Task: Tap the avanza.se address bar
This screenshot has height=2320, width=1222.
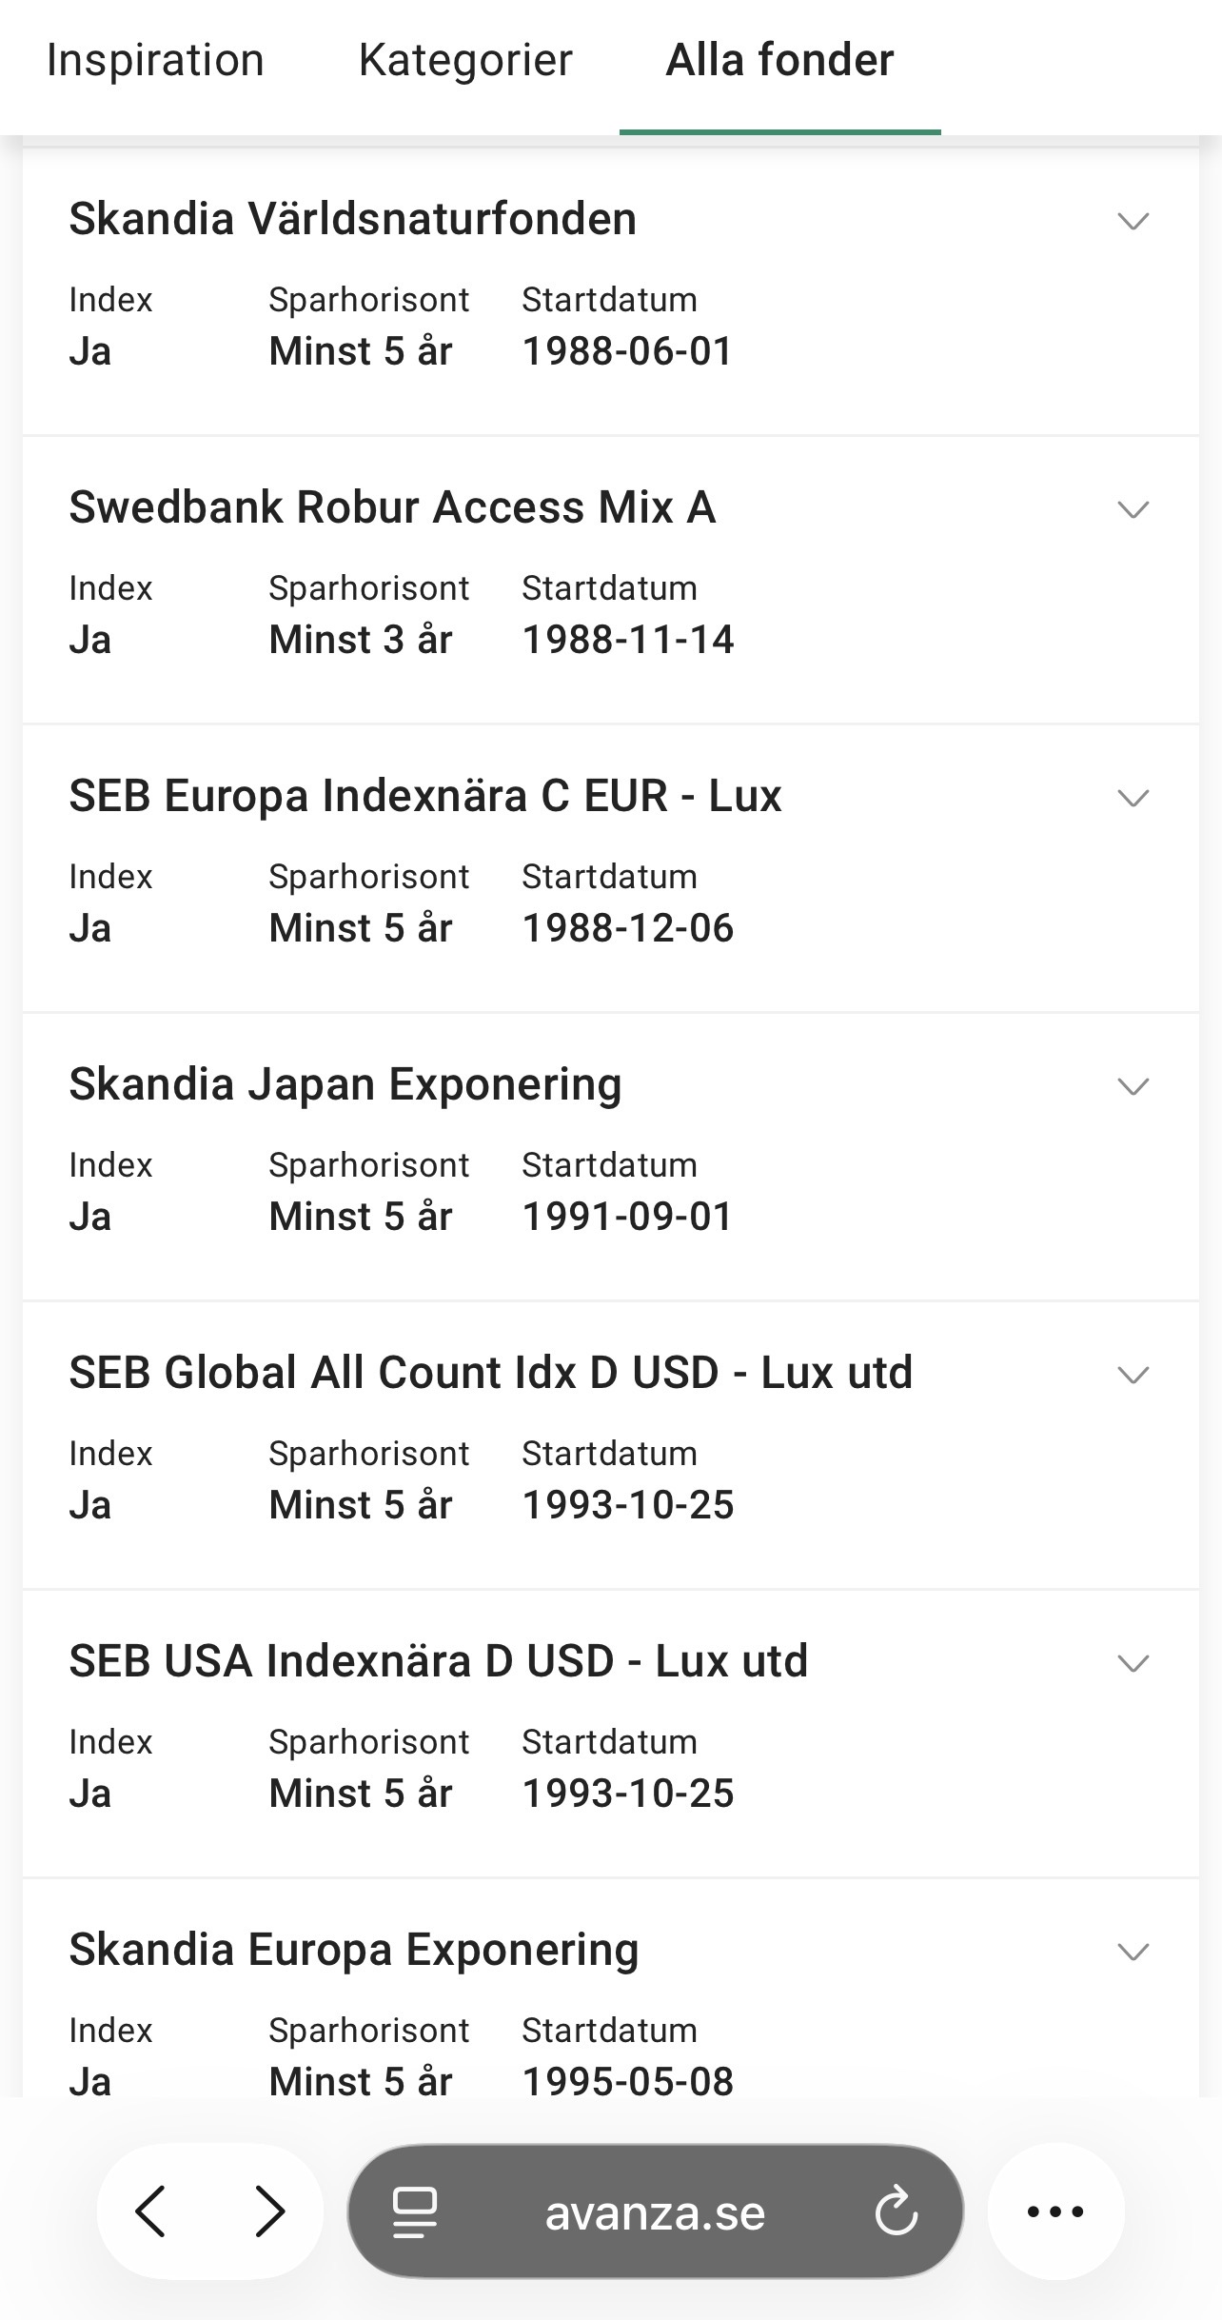Action: 655,2212
